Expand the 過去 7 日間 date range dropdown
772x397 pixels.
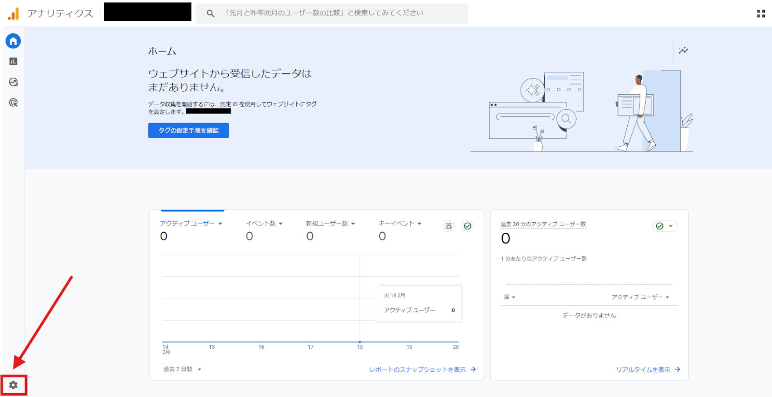pos(182,369)
